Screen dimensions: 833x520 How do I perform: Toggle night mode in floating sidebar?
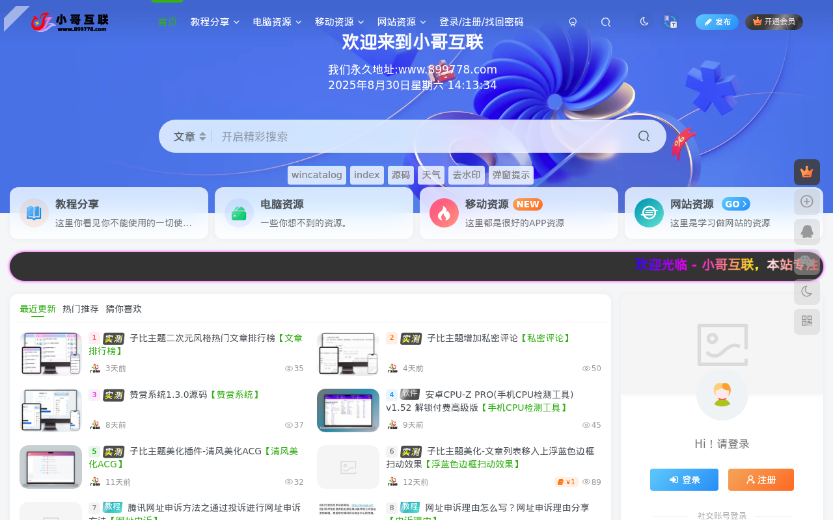click(807, 292)
